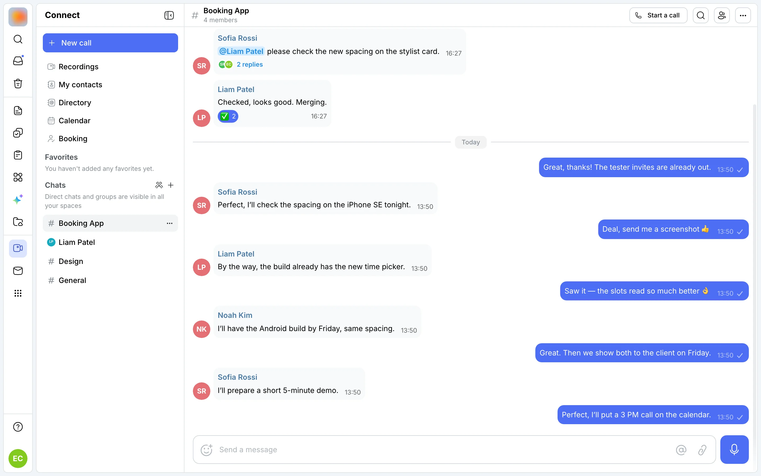This screenshot has height=476, width=761.
Task: Open Directory in the sidebar
Action: click(110, 103)
